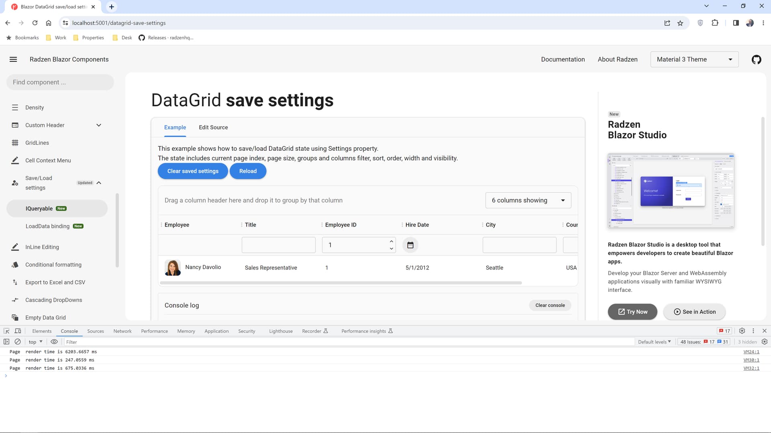Clear the DevTools console icon
Viewport: 771px width, 433px height.
[18, 342]
